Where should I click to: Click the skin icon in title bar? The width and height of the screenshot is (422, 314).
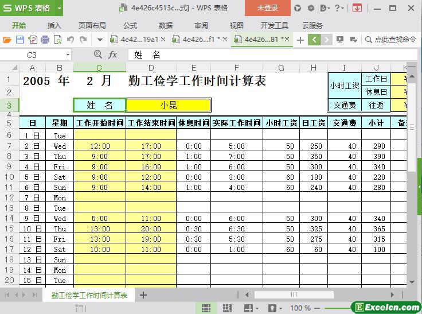point(298,8)
